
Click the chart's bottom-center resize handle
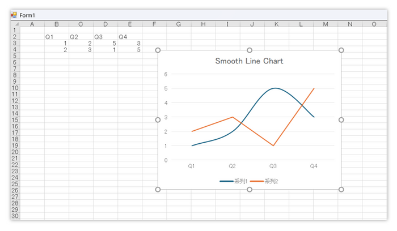[250, 189]
